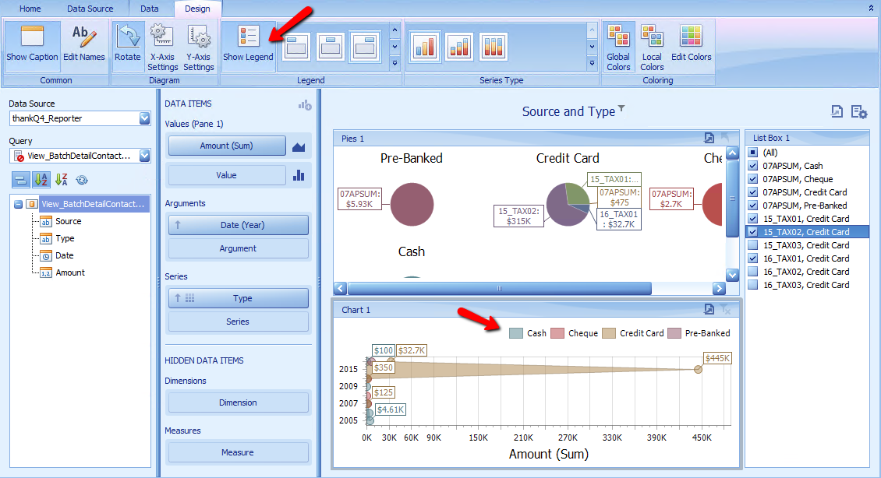Uncheck 07APSUM, Pre-Banked
This screenshot has height=478, width=881.
point(753,206)
